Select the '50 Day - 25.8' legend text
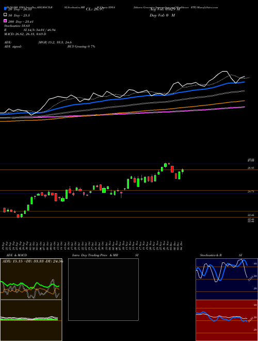 point(19,16)
